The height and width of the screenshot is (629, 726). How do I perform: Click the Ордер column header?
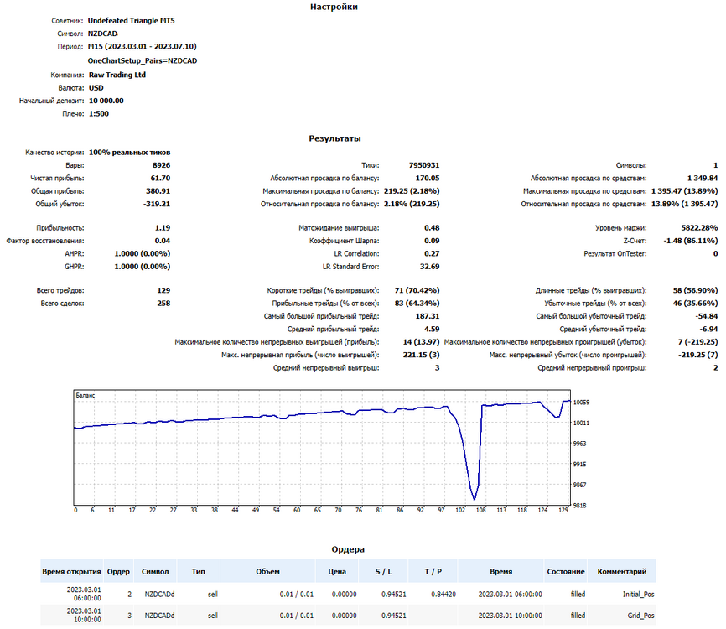pos(118,572)
